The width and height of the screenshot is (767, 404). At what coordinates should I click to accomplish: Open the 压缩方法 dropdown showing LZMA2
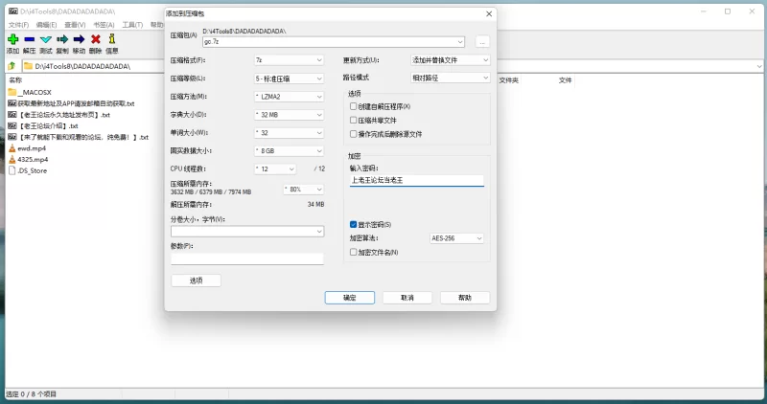290,97
